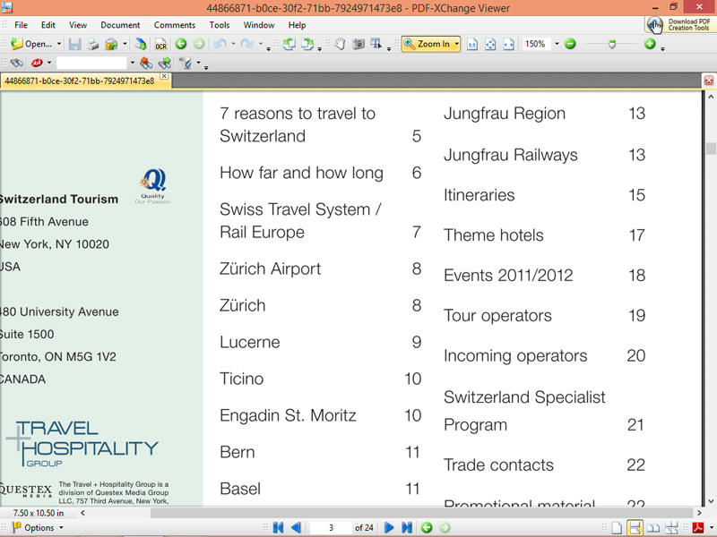Jump to the first page
The height and width of the screenshot is (537, 717).
278,528
